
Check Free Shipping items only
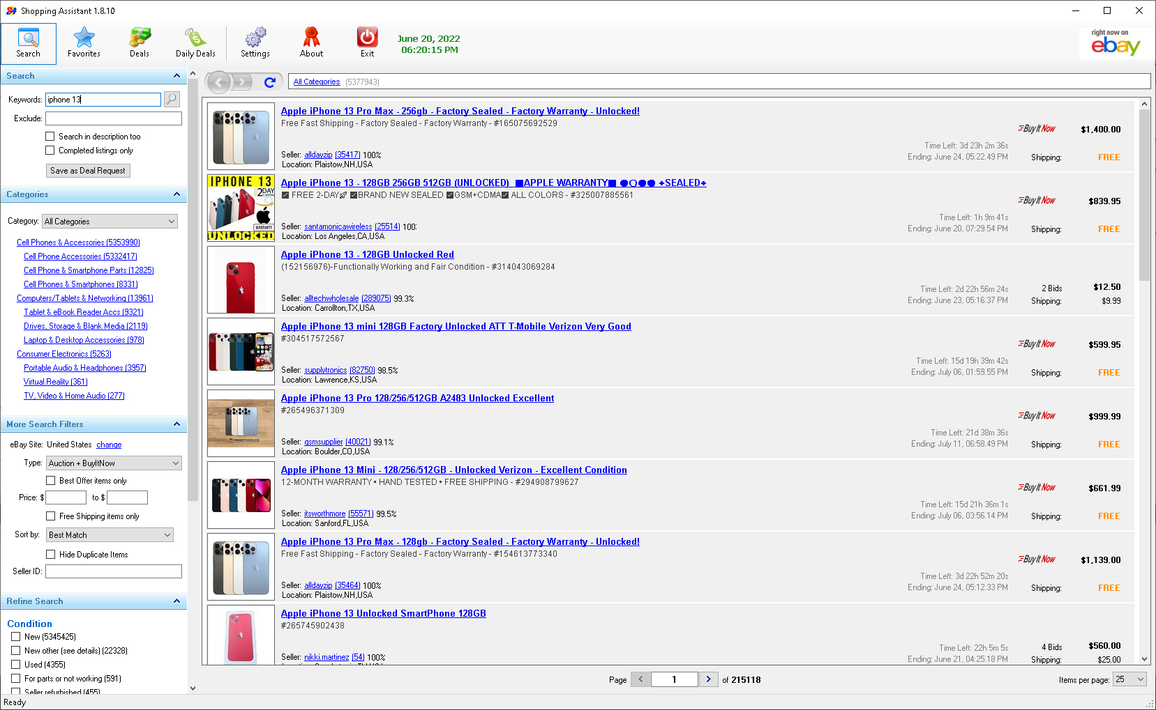50,516
